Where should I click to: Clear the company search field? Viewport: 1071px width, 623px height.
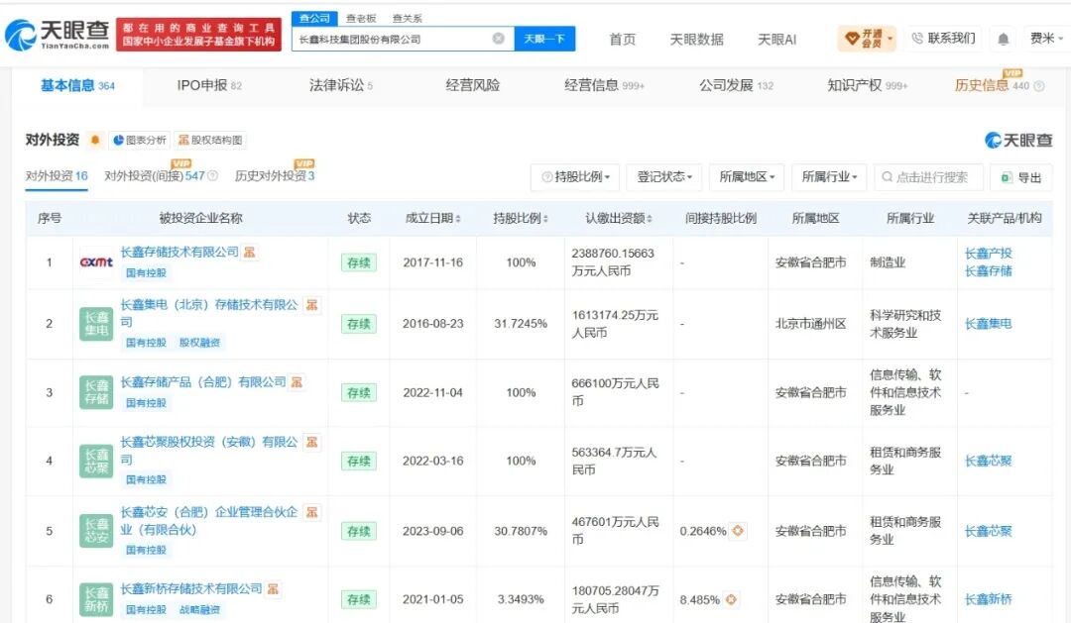(499, 39)
